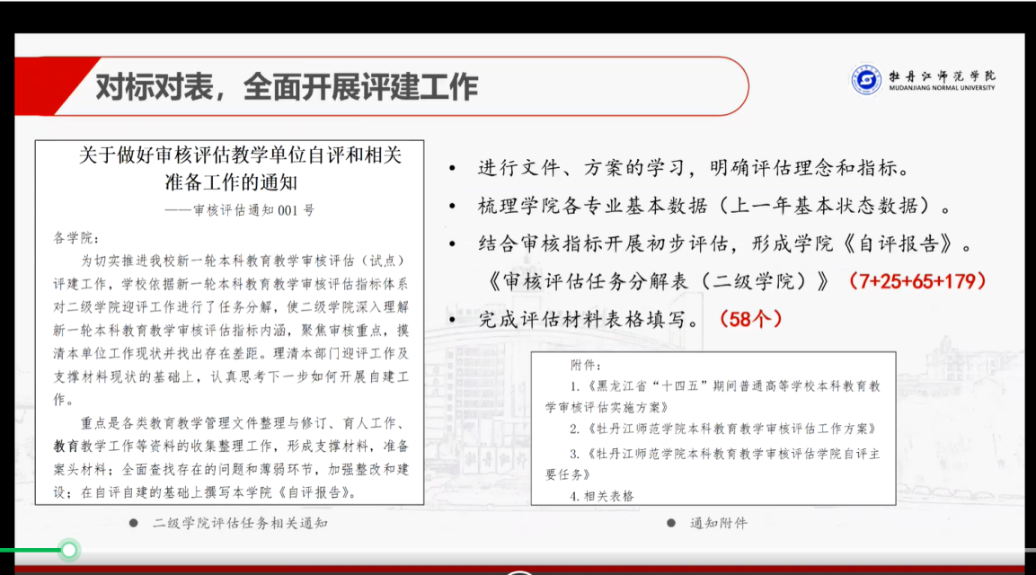
Task: Click attachment item 4 相关表格
Action: 602,495
